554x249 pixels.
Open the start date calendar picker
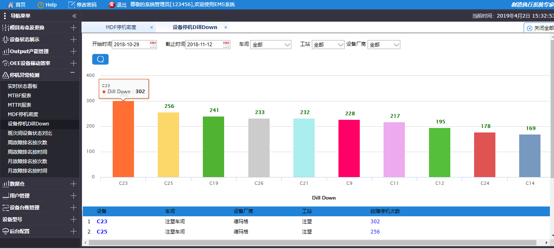[153, 45]
